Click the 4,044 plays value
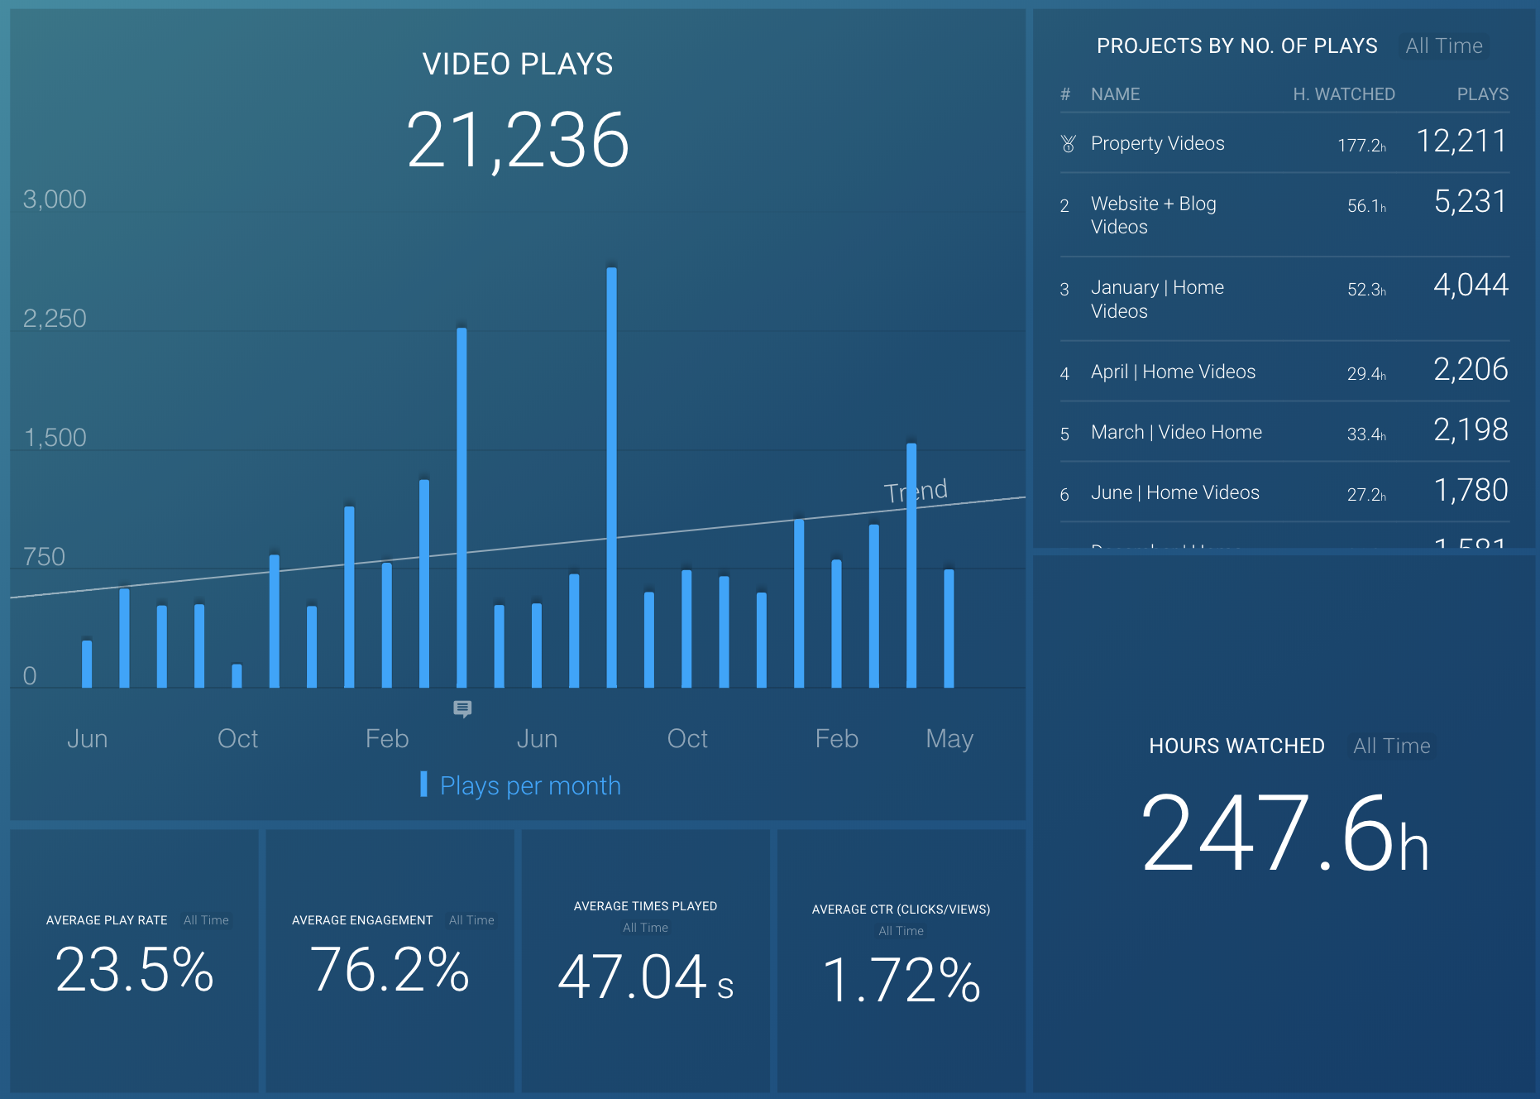Image resolution: width=1540 pixels, height=1099 pixels. (x=1471, y=286)
